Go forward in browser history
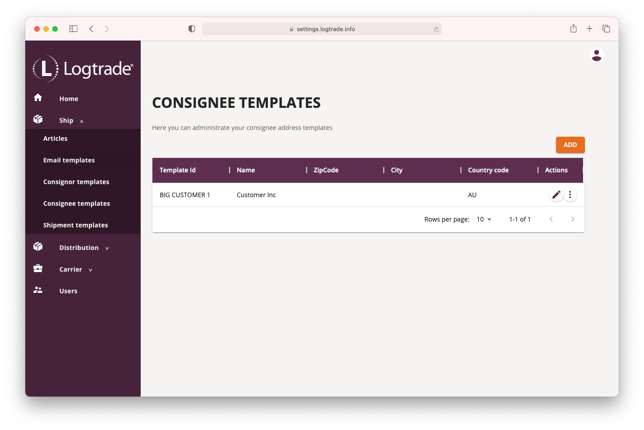This screenshot has height=430, width=644. click(x=107, y=29)
